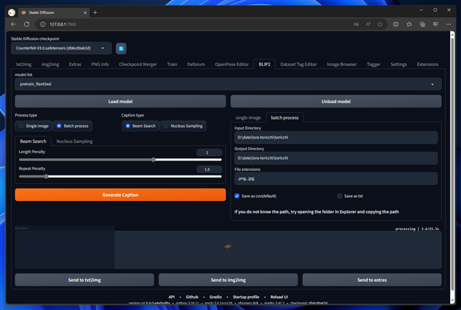This screenshot has height=310, width=461.
Task: Select Single image process type
Action: coord(33,126)
